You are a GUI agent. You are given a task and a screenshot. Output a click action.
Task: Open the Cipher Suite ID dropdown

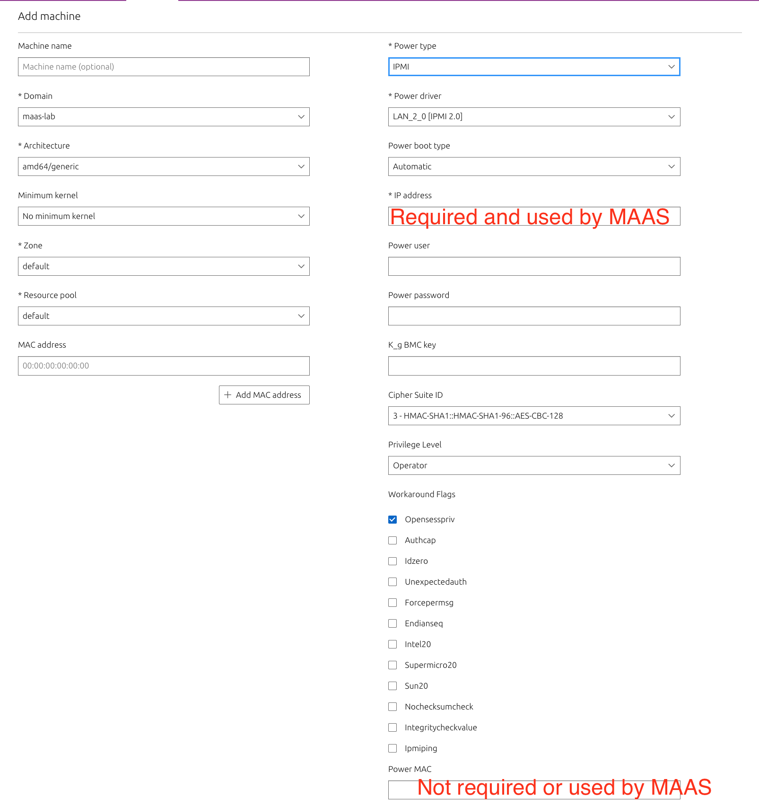534,416
